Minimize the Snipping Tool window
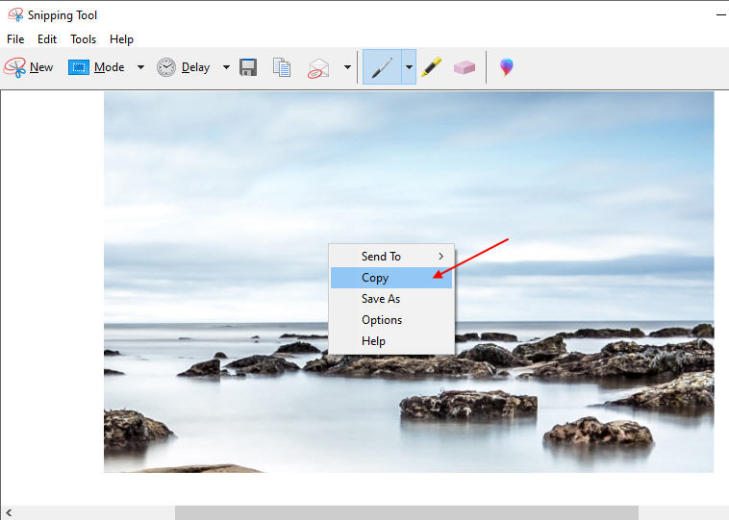 click(x=721, y=14)
